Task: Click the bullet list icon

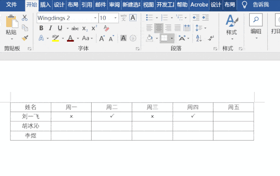Action: point(149,18)
